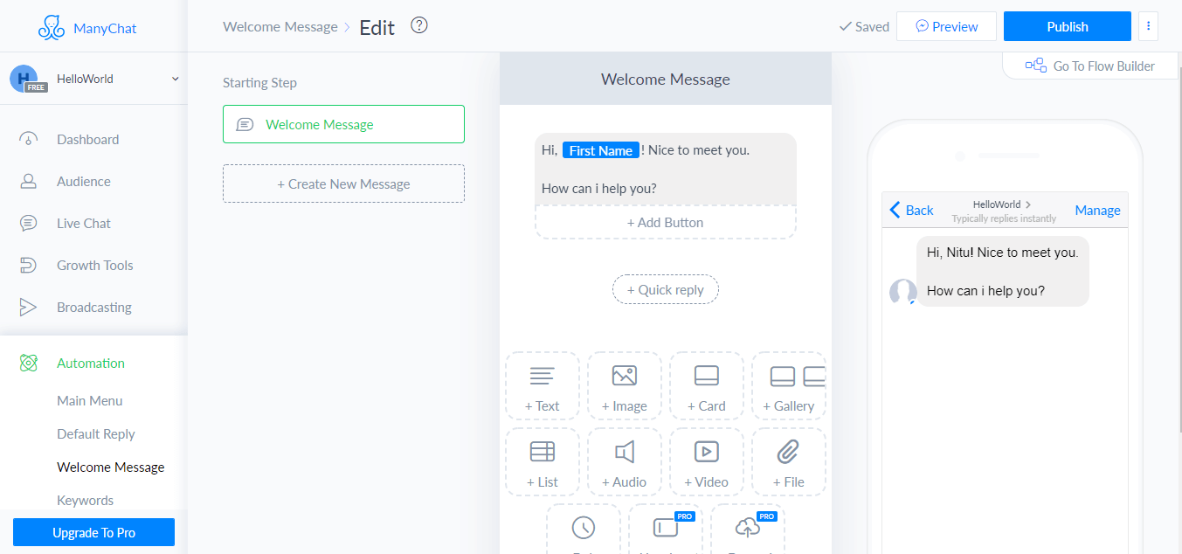
Task: Add an Audio content block
Action: click(624, 462)
